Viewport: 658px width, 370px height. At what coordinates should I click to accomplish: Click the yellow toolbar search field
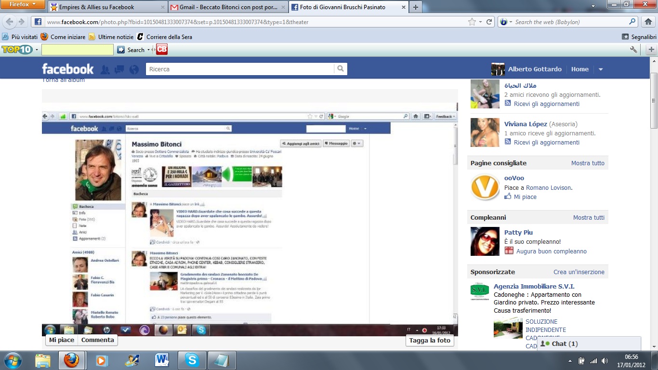pyautogui.click(x=78, y=50)
